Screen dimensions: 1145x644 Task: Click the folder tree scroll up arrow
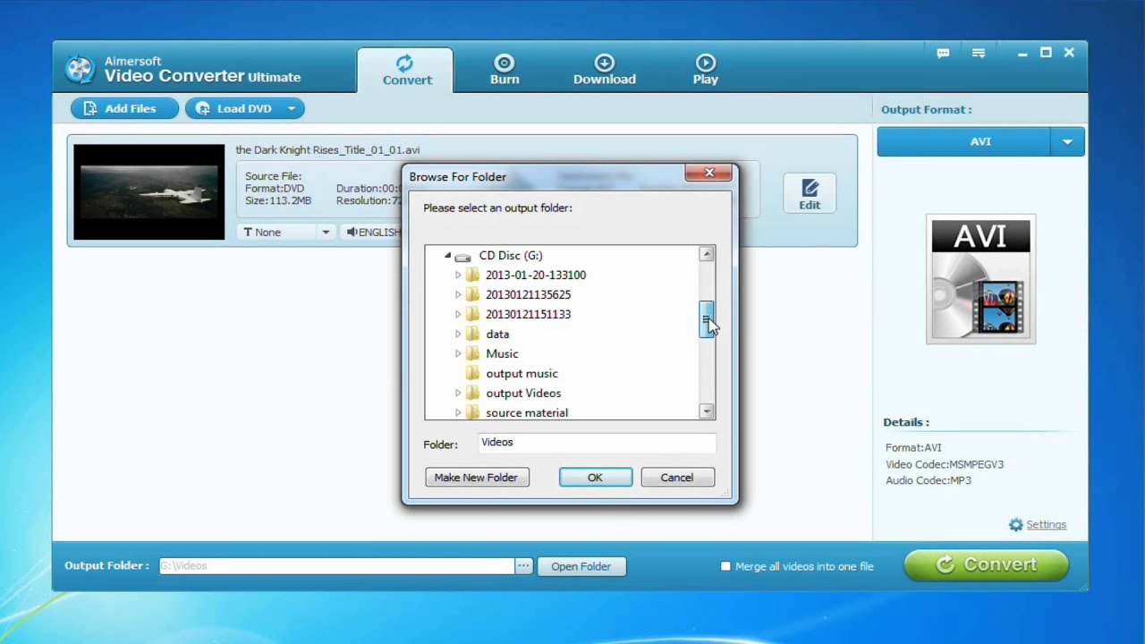click(x=707, y=255)
